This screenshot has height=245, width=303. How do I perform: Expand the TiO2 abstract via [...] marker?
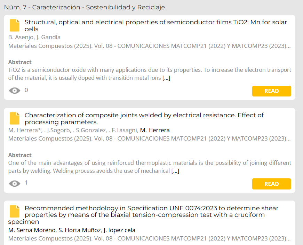[166, 78]
